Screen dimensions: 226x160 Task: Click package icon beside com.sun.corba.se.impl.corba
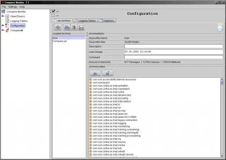coord(90,92)
